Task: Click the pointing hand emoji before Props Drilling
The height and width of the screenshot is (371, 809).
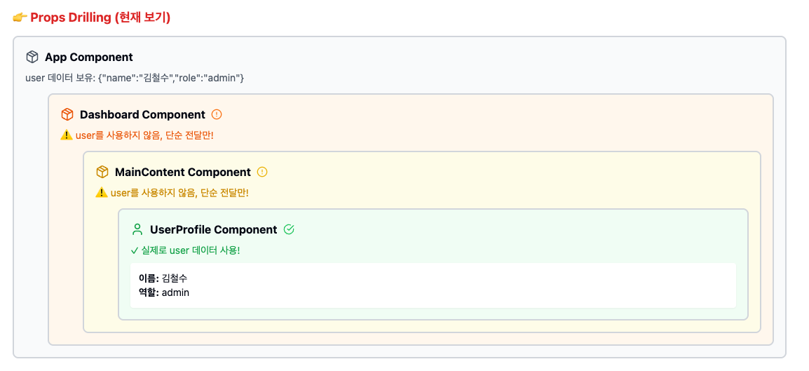Action: point(20,18)
